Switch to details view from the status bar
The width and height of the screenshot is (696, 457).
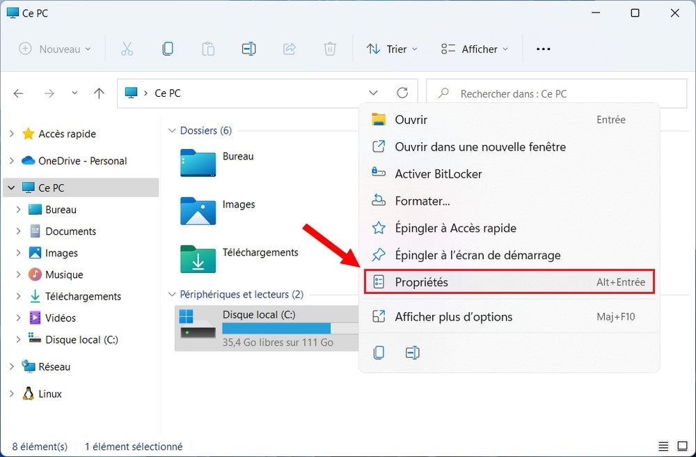pyautogui.click(x=663, y=446)
